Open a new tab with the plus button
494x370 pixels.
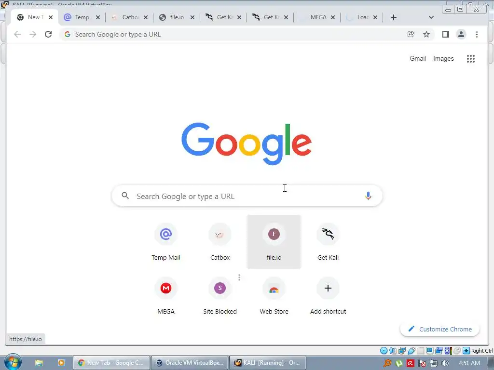click(x=394, y=17)
